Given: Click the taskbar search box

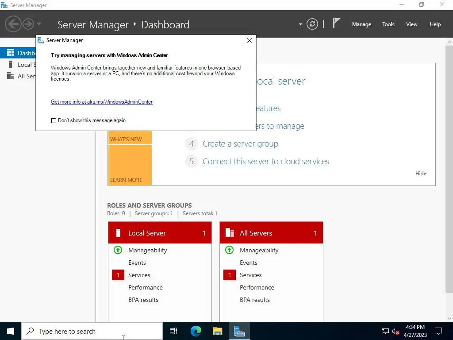Looking at the screenshot, I should 92,331.
